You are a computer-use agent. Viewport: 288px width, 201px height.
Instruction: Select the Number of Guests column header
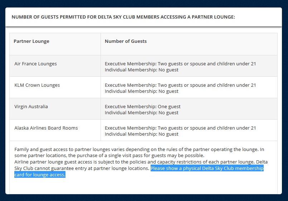(126, 41)
